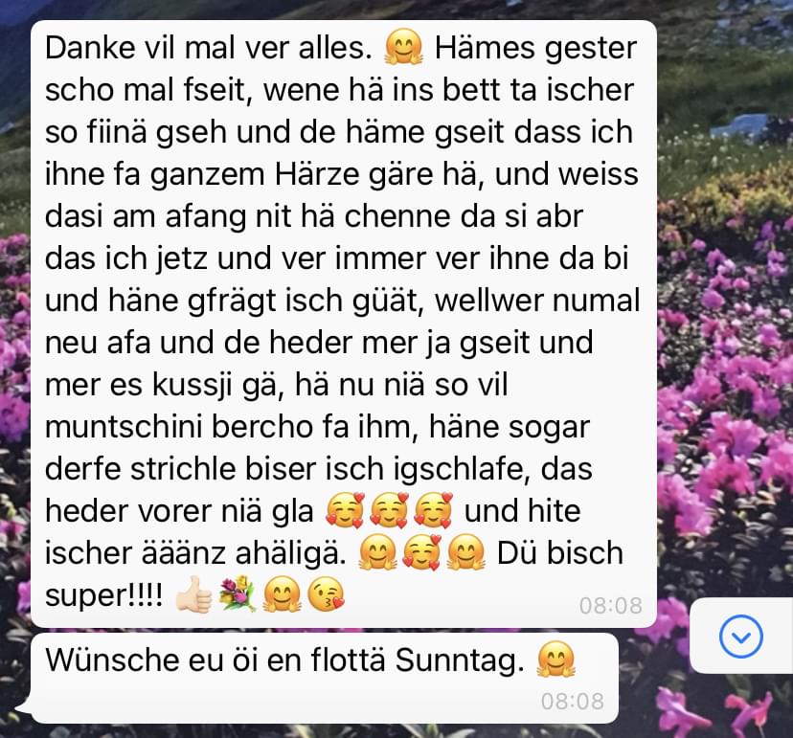Click the text "Dü bisch"
The height and width of the screenshot is (738, 793).
coord(560,552)
